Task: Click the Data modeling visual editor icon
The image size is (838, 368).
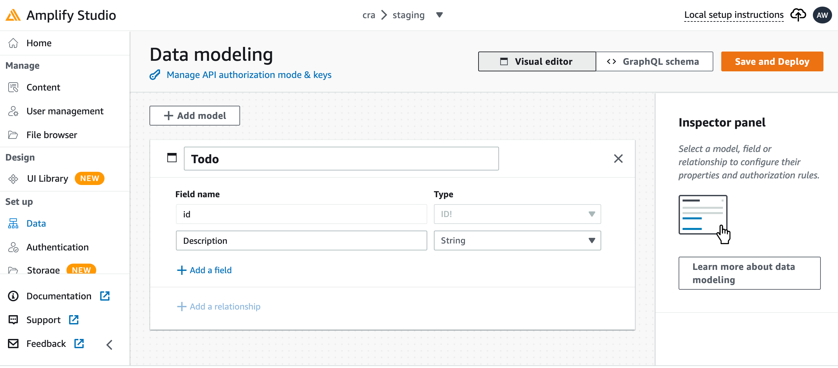Action: 502,61
